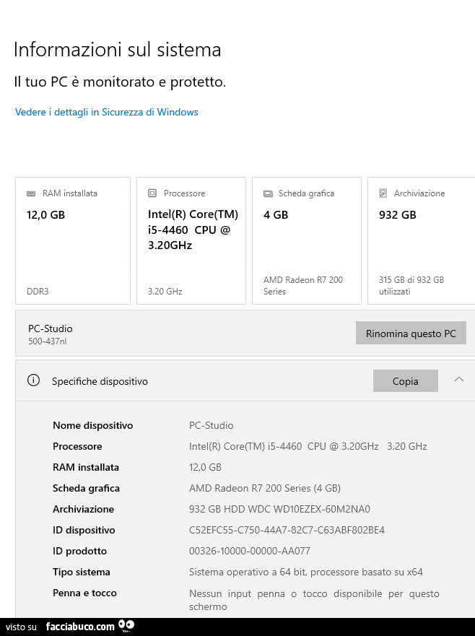The height and width of the screenshot is (636, 475).
Task: Click the Informazioni sul sistema page title
Action: 117,49
